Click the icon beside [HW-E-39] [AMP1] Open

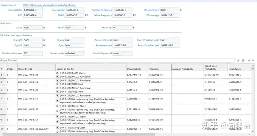[x=58, y=127]
